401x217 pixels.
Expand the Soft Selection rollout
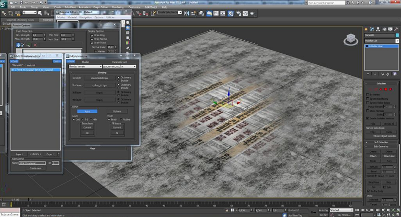click(x=381, y=142)
